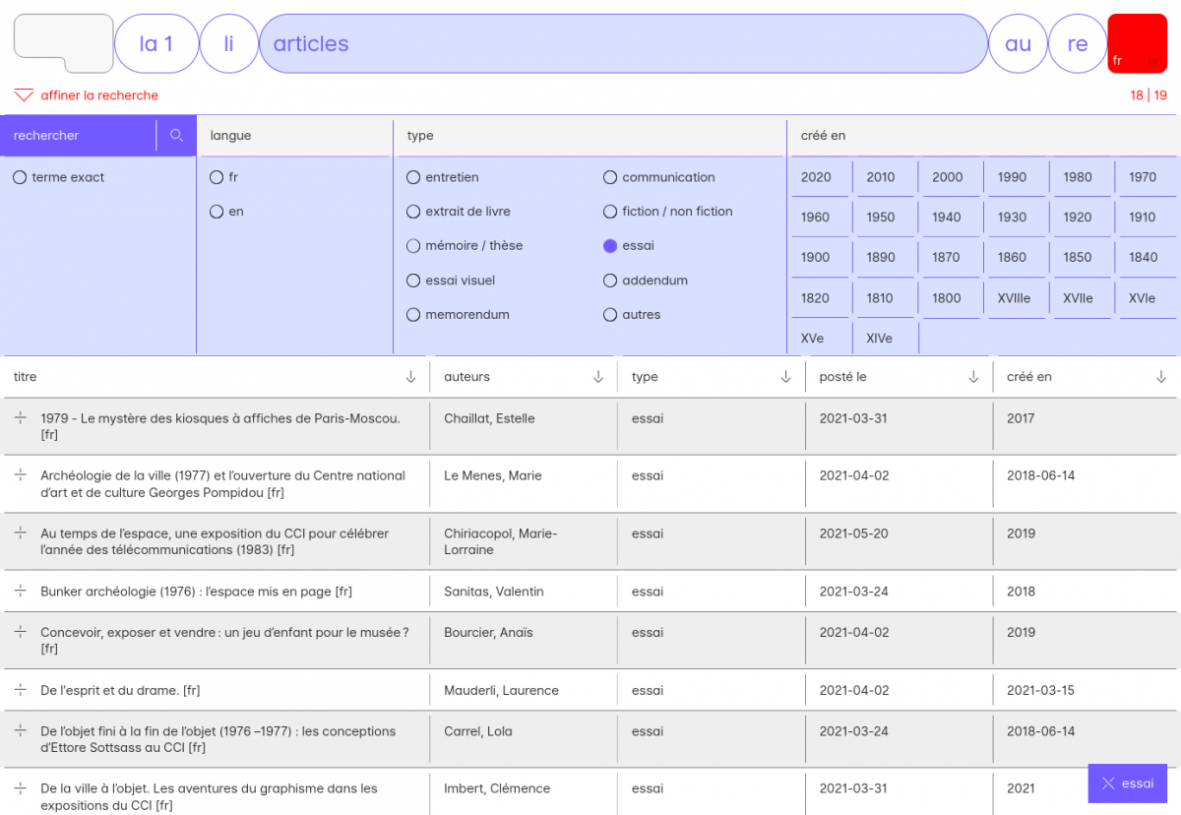Open the articles navigation tab
This screenshot has height=815, width=1181.
pyautogui.click(x=622, y=43)
